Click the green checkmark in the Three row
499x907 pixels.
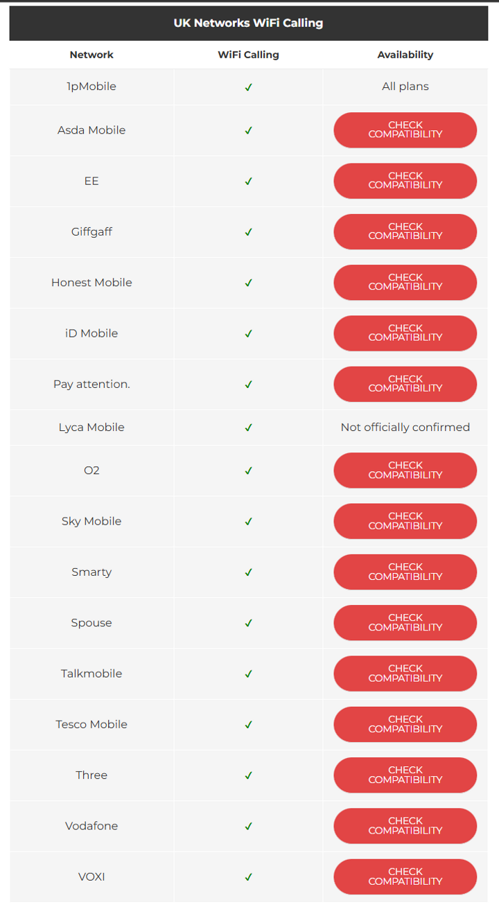248,775
